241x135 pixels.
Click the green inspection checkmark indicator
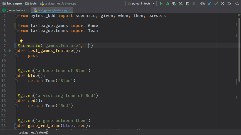tap(239, 15)
